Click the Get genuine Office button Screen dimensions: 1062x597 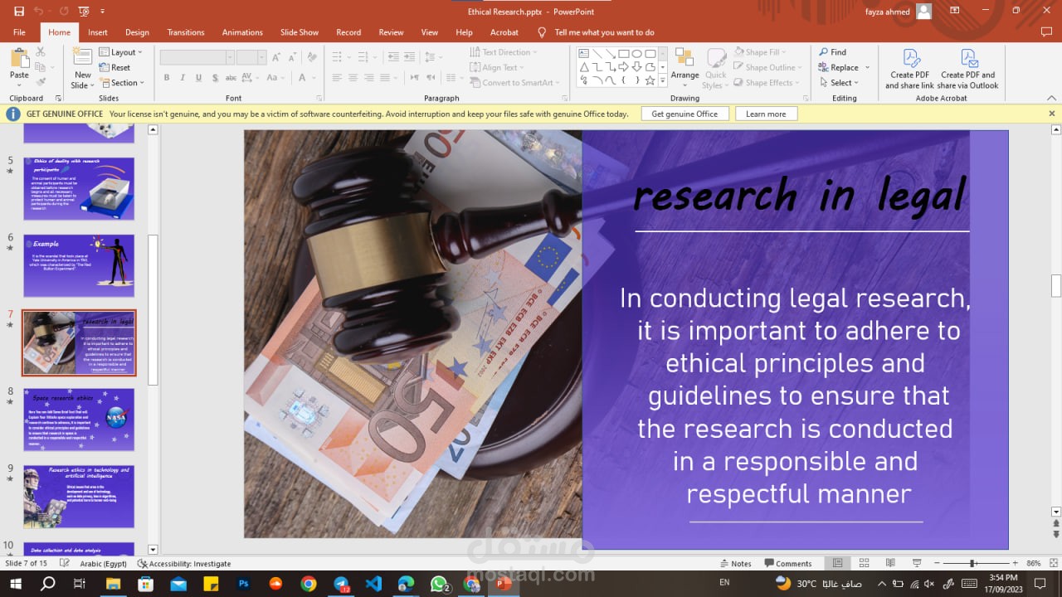(x=684, y=114)
